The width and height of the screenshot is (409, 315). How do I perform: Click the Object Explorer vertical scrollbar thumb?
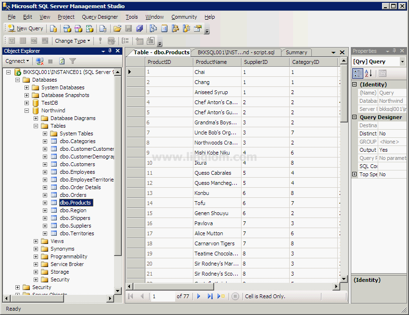(x=117, y=166)
